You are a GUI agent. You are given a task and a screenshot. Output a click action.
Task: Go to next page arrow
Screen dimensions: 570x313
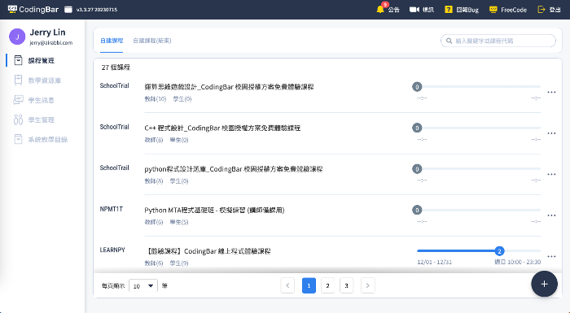(x=367, y=285)
